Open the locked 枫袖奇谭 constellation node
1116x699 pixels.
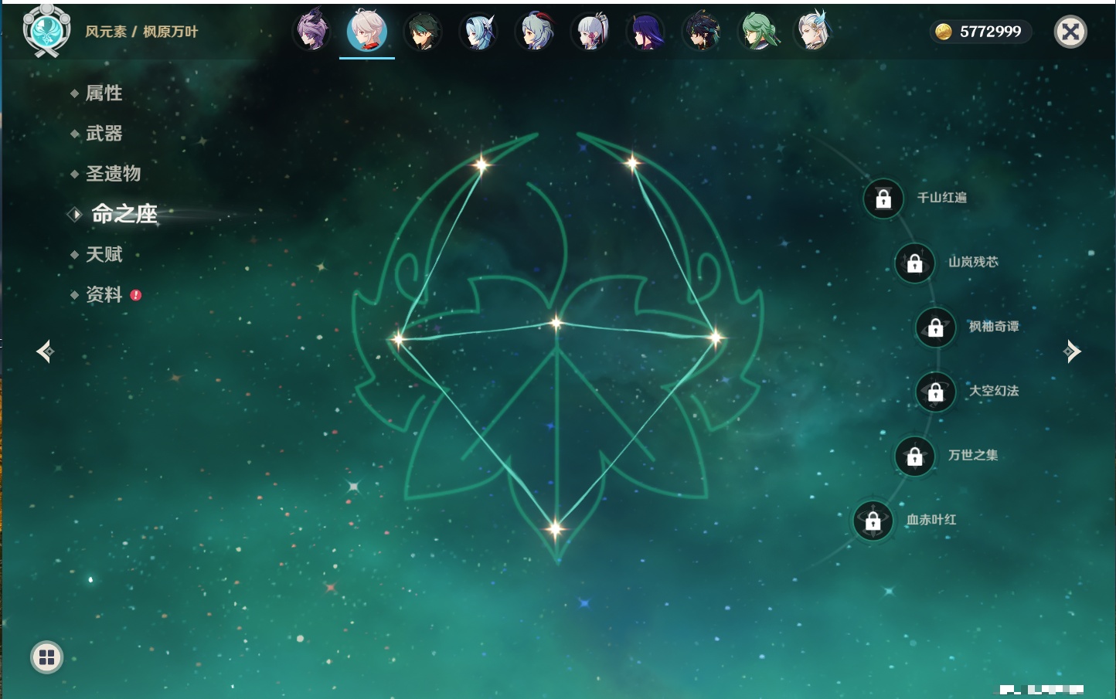(936, 327)
